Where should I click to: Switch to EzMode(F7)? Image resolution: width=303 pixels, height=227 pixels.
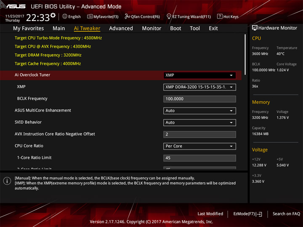247,214
